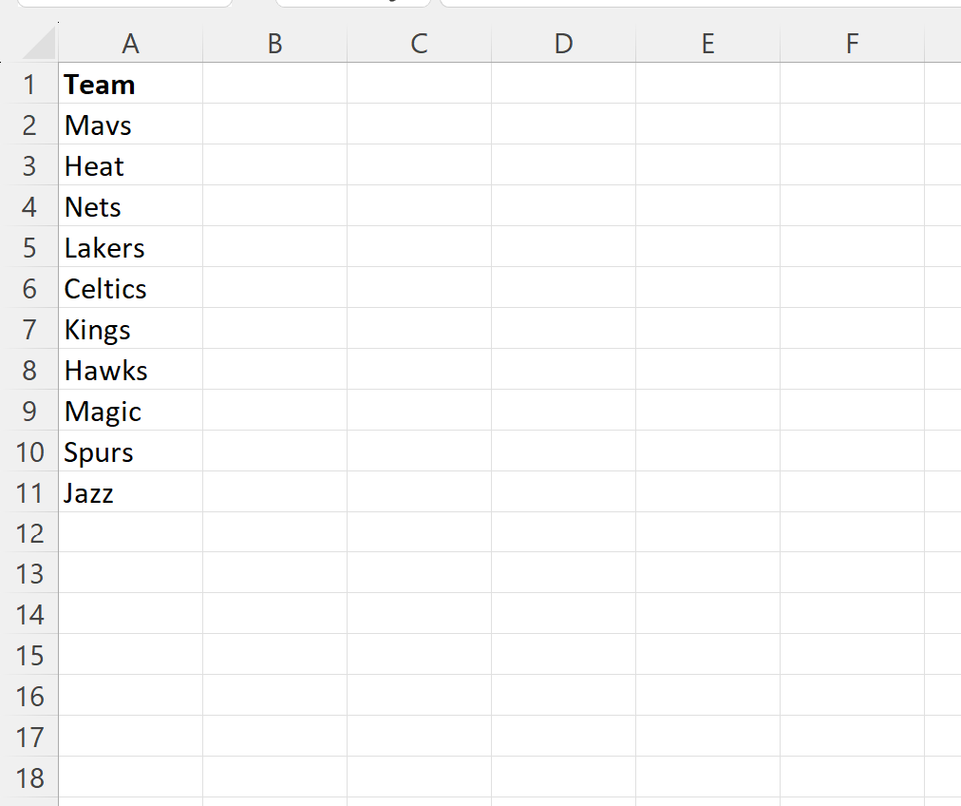Screen dimensions: 961x806
Task: Switch to the second sheet tab
Action: (x=351, y=5)
